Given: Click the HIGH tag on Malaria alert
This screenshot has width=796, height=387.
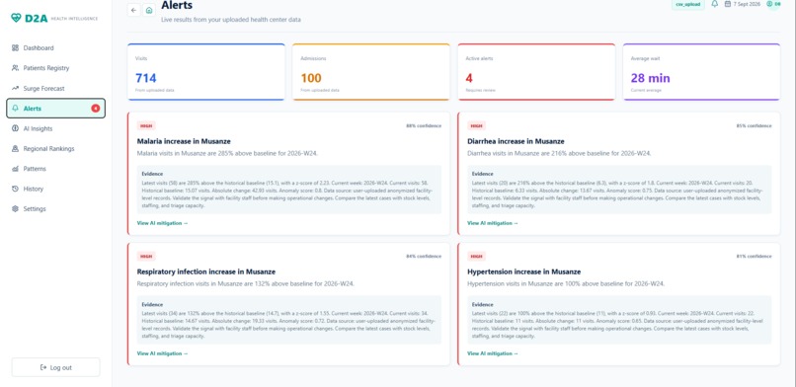Looking at the screenshot, I should pyautogui.click(x=146, y=125).
